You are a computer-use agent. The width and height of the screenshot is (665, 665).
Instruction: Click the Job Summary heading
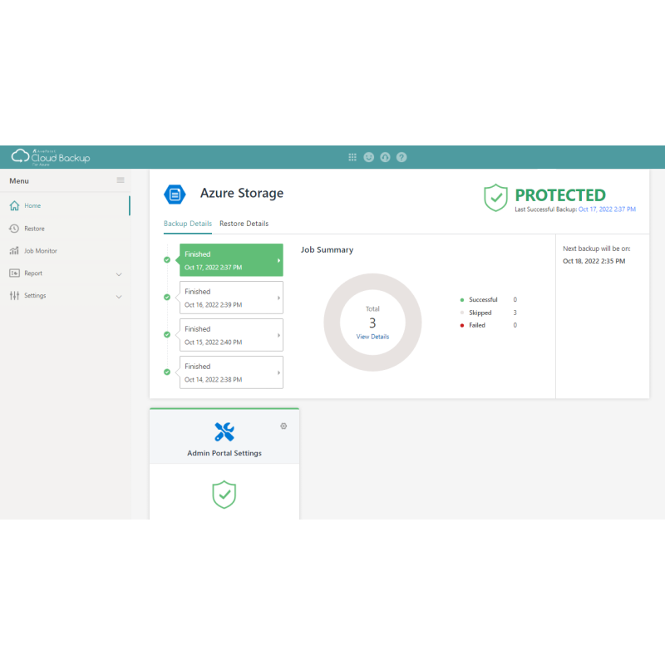coord(327,250)
